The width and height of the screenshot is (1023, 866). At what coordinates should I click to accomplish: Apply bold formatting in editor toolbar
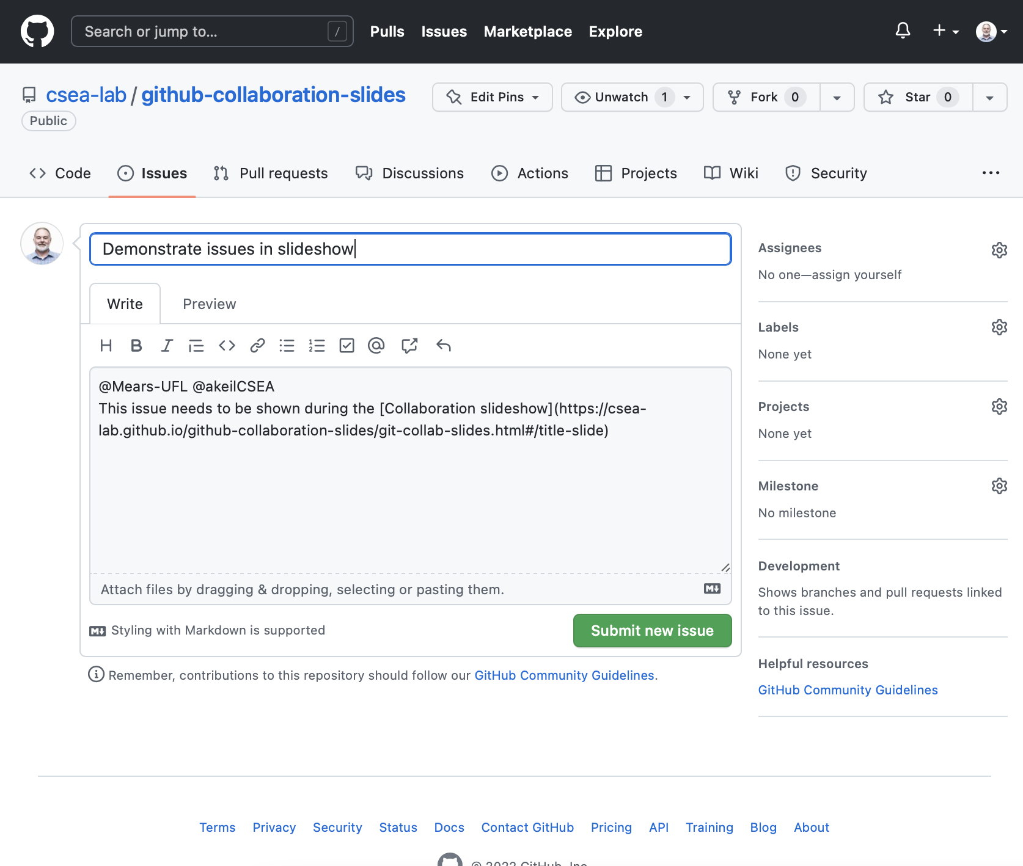(136, 346)
